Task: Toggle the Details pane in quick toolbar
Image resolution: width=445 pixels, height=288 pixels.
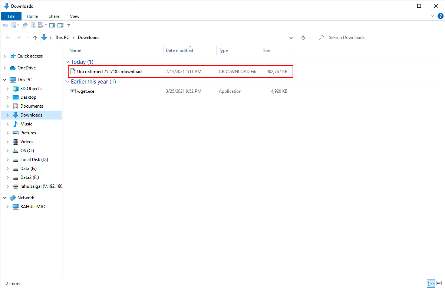Action: [x=60, y=25]
